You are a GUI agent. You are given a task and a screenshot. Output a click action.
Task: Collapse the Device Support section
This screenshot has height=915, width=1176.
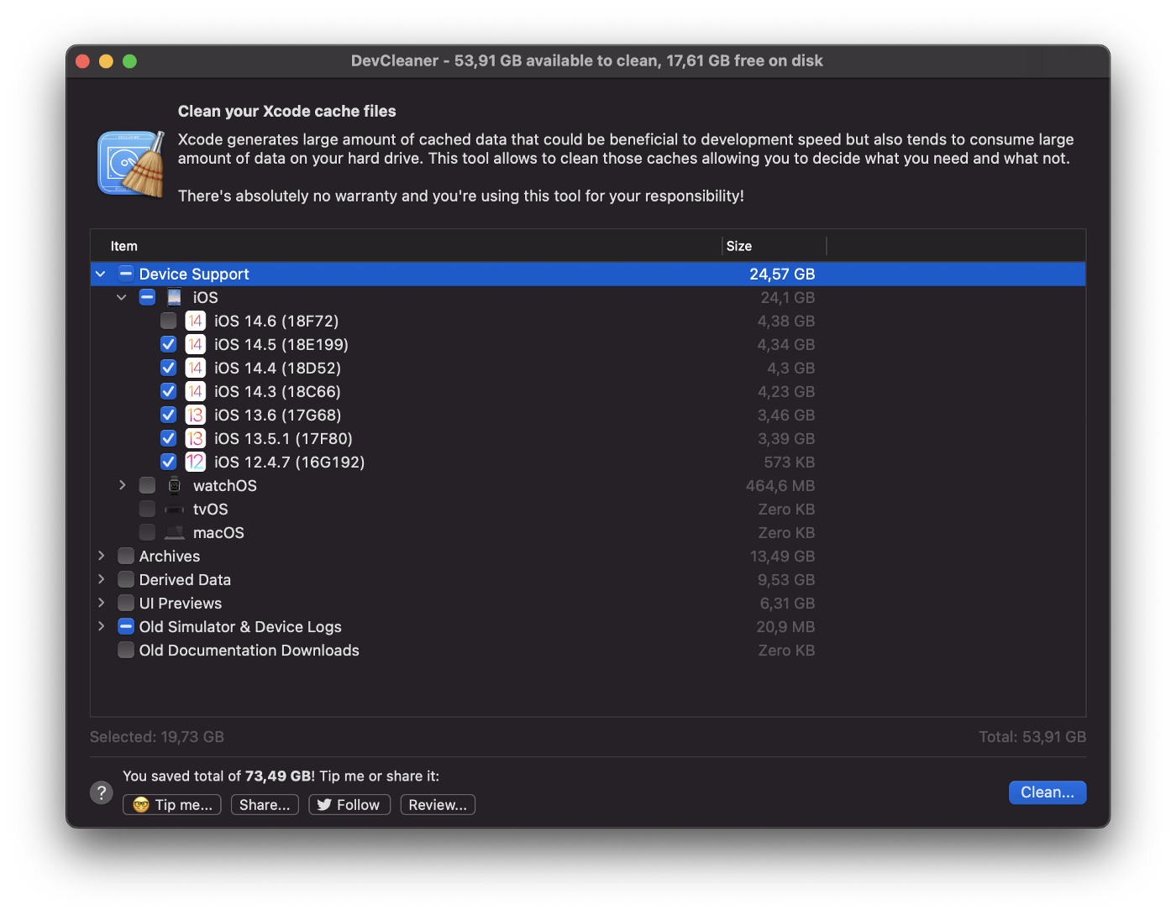101,274
